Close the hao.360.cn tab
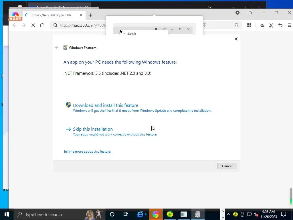293x220 pixels. (81, 15)
